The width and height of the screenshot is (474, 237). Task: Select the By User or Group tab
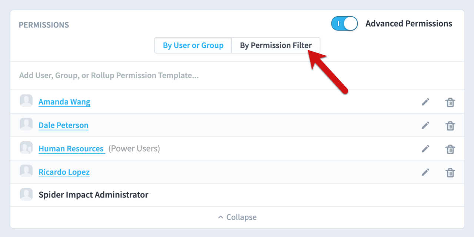[193, 45]
